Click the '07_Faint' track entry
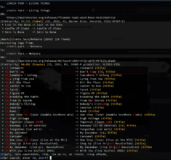The height and width of the screenshot is (160, 171). tap(11, 89)
